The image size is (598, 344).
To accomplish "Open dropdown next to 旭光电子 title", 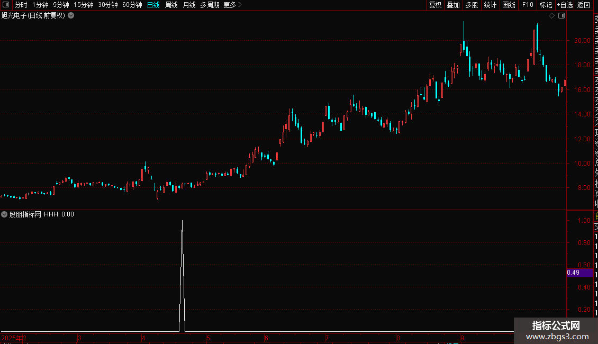I will click(x=71, y=15).
